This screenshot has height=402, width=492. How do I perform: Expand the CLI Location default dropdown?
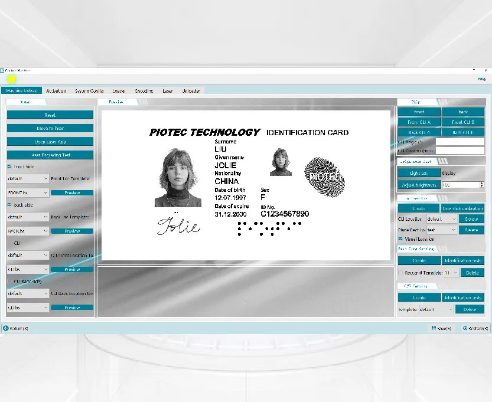[441, 219]
